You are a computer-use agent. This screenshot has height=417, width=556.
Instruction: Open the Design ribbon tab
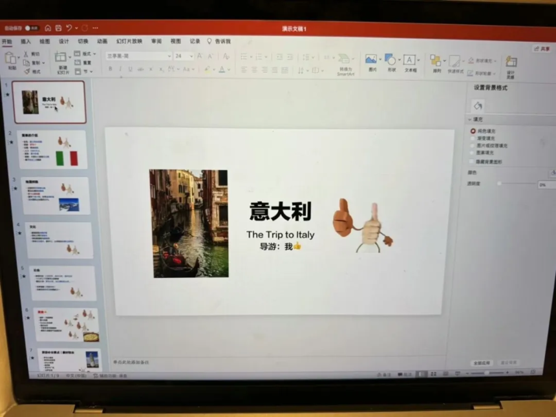pos(64,41)
